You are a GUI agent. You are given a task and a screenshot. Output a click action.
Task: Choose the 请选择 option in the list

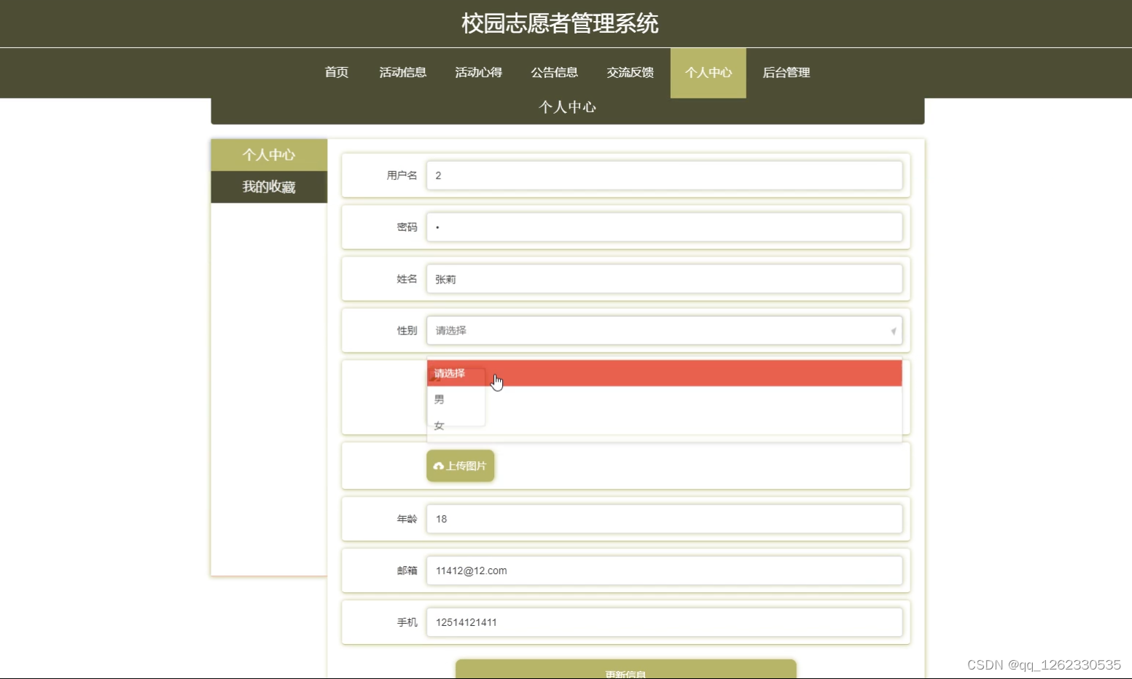[x=664, y=373]
